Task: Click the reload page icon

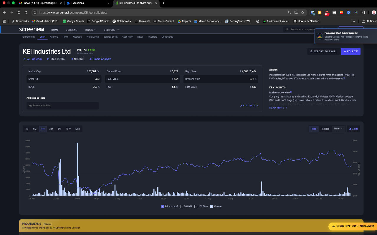Action: point(19,12)
